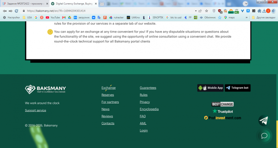This screenshot has width=278, height=148.
Task: Bookmark this page with the star icon
Action: 207,11
